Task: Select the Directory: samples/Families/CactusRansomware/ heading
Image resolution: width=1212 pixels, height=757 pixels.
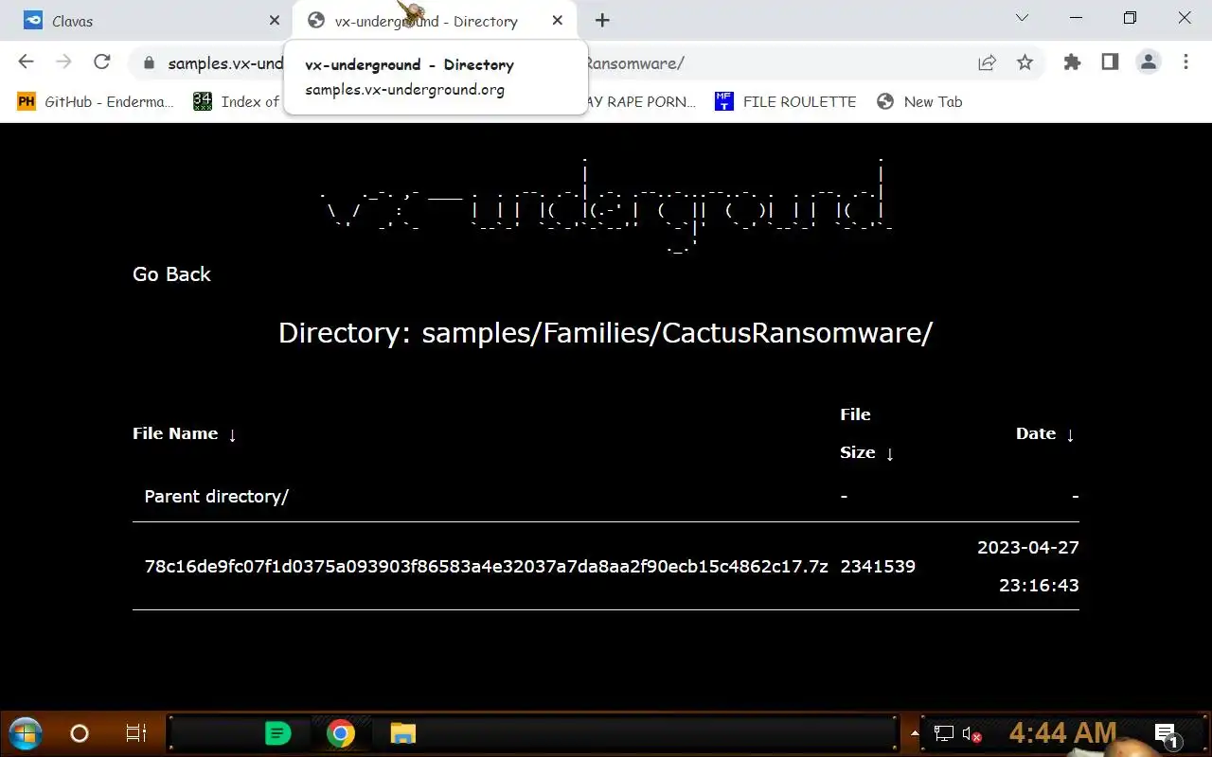Action: [606, 333]
